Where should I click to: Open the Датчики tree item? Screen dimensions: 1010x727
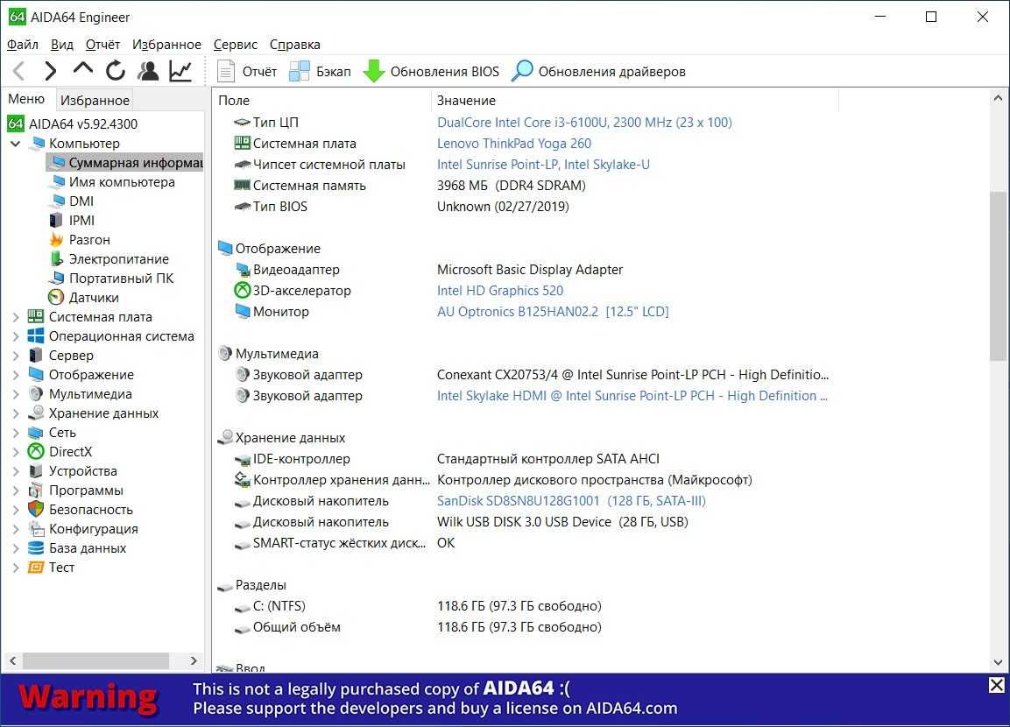click(94, 298)
